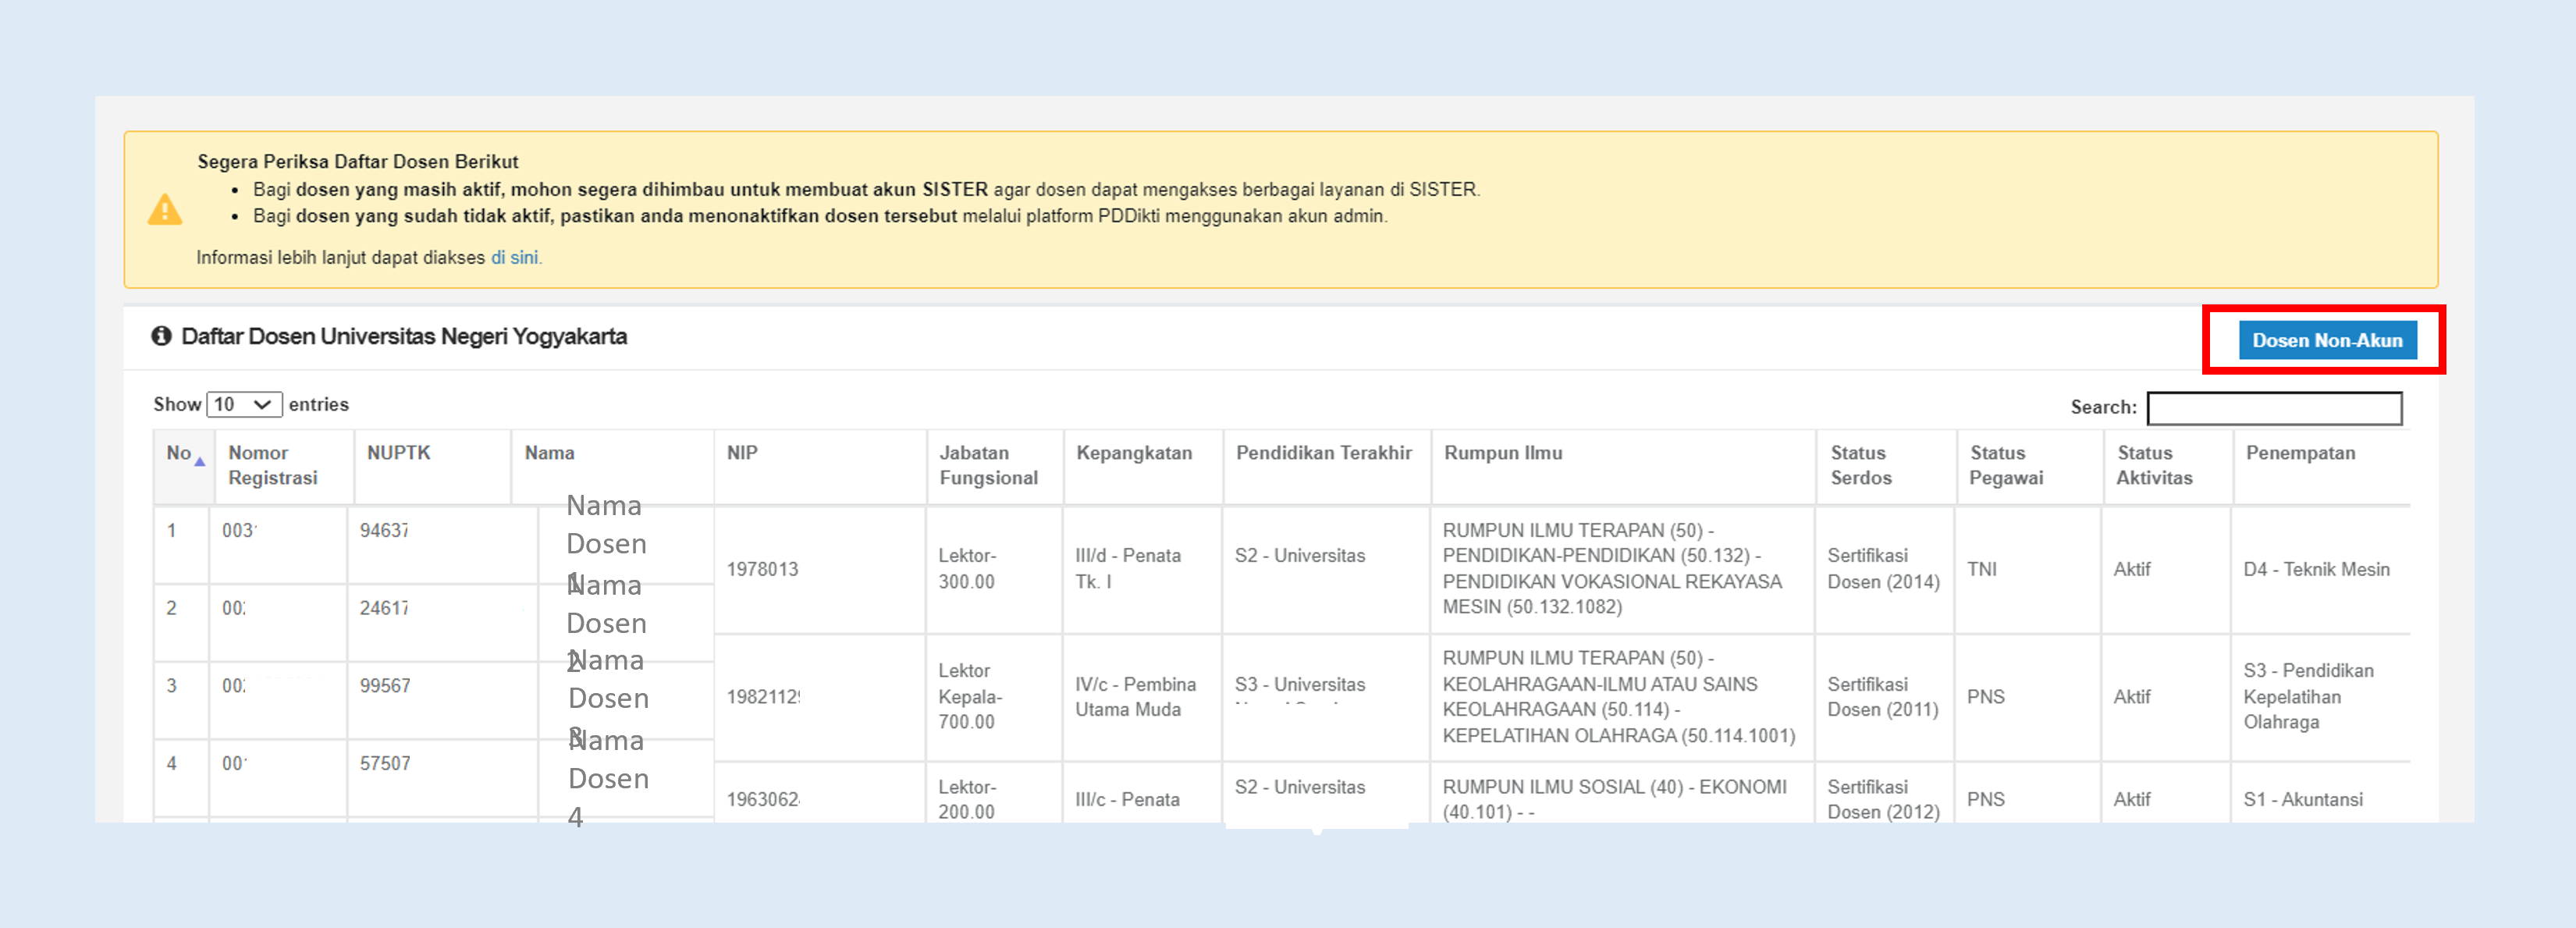Click NIP value starting 1963062
The image size is (2576, 928).
763,799
